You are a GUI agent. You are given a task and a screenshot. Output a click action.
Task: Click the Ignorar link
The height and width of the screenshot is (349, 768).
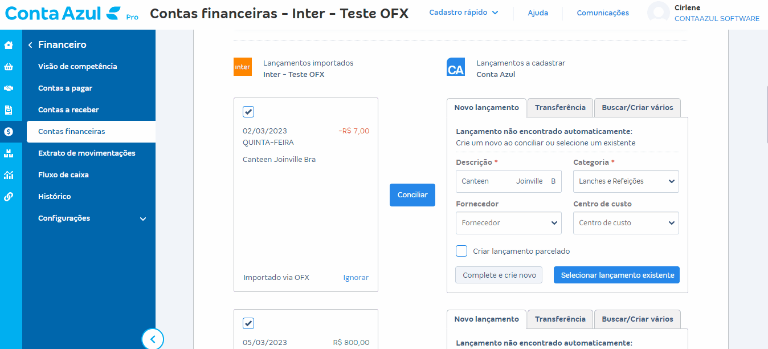click(x=356, y=278)
